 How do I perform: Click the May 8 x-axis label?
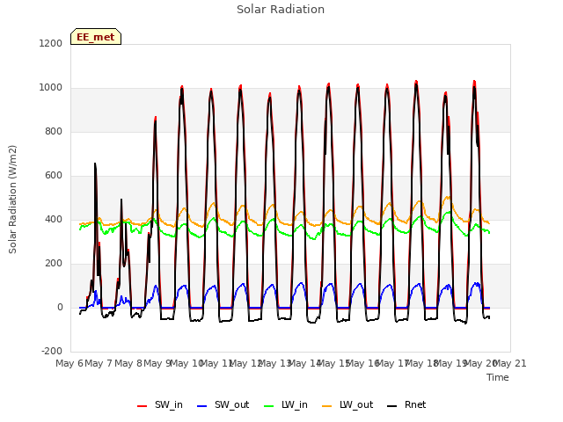coord(128,363)
